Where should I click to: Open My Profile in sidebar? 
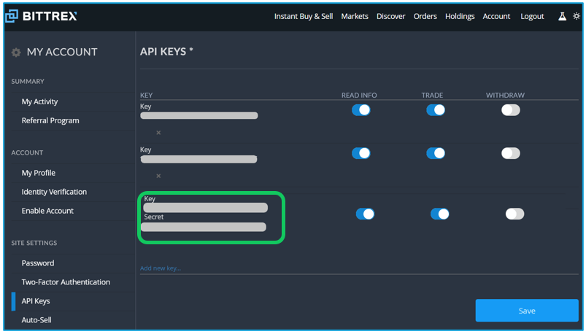coord(39,173)
